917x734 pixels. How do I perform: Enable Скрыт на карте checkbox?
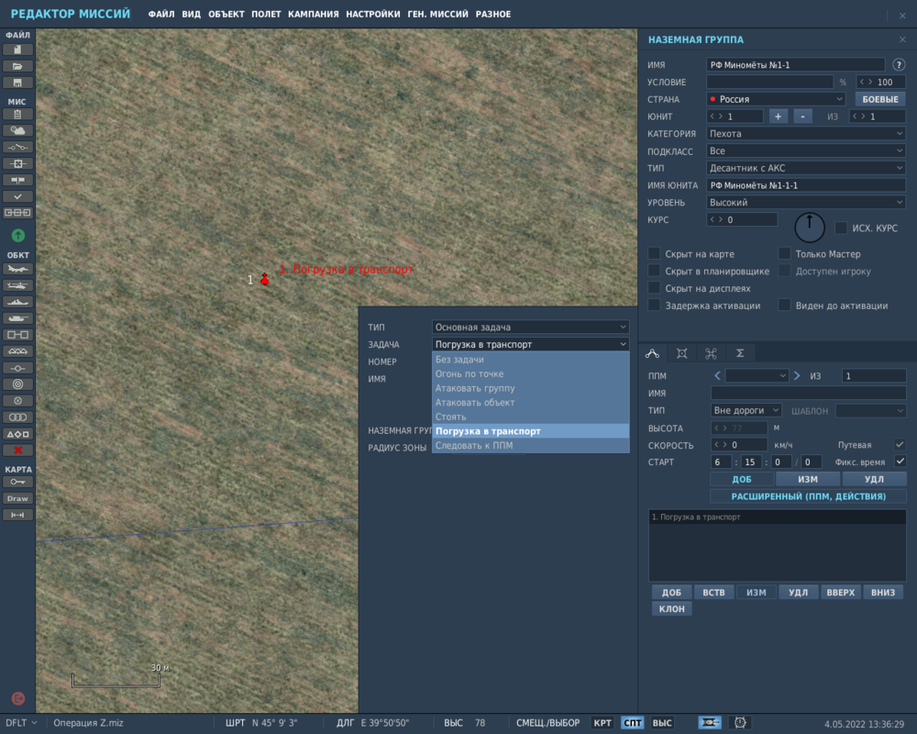click(655, 253)
